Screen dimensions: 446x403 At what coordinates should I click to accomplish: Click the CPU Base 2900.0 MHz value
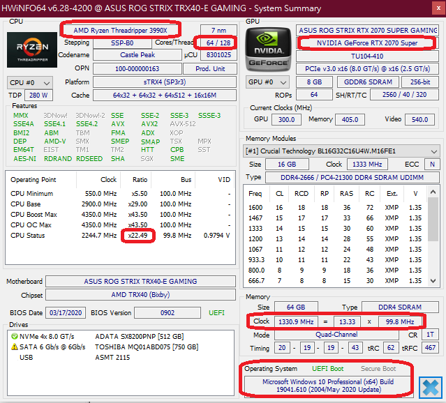tap(99, 204)
